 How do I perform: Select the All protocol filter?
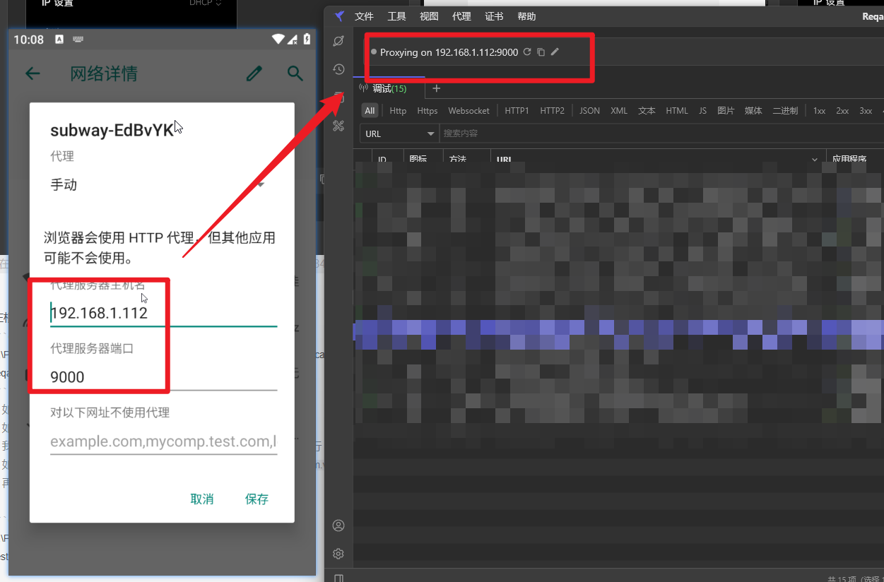click(x=370, y=111)
